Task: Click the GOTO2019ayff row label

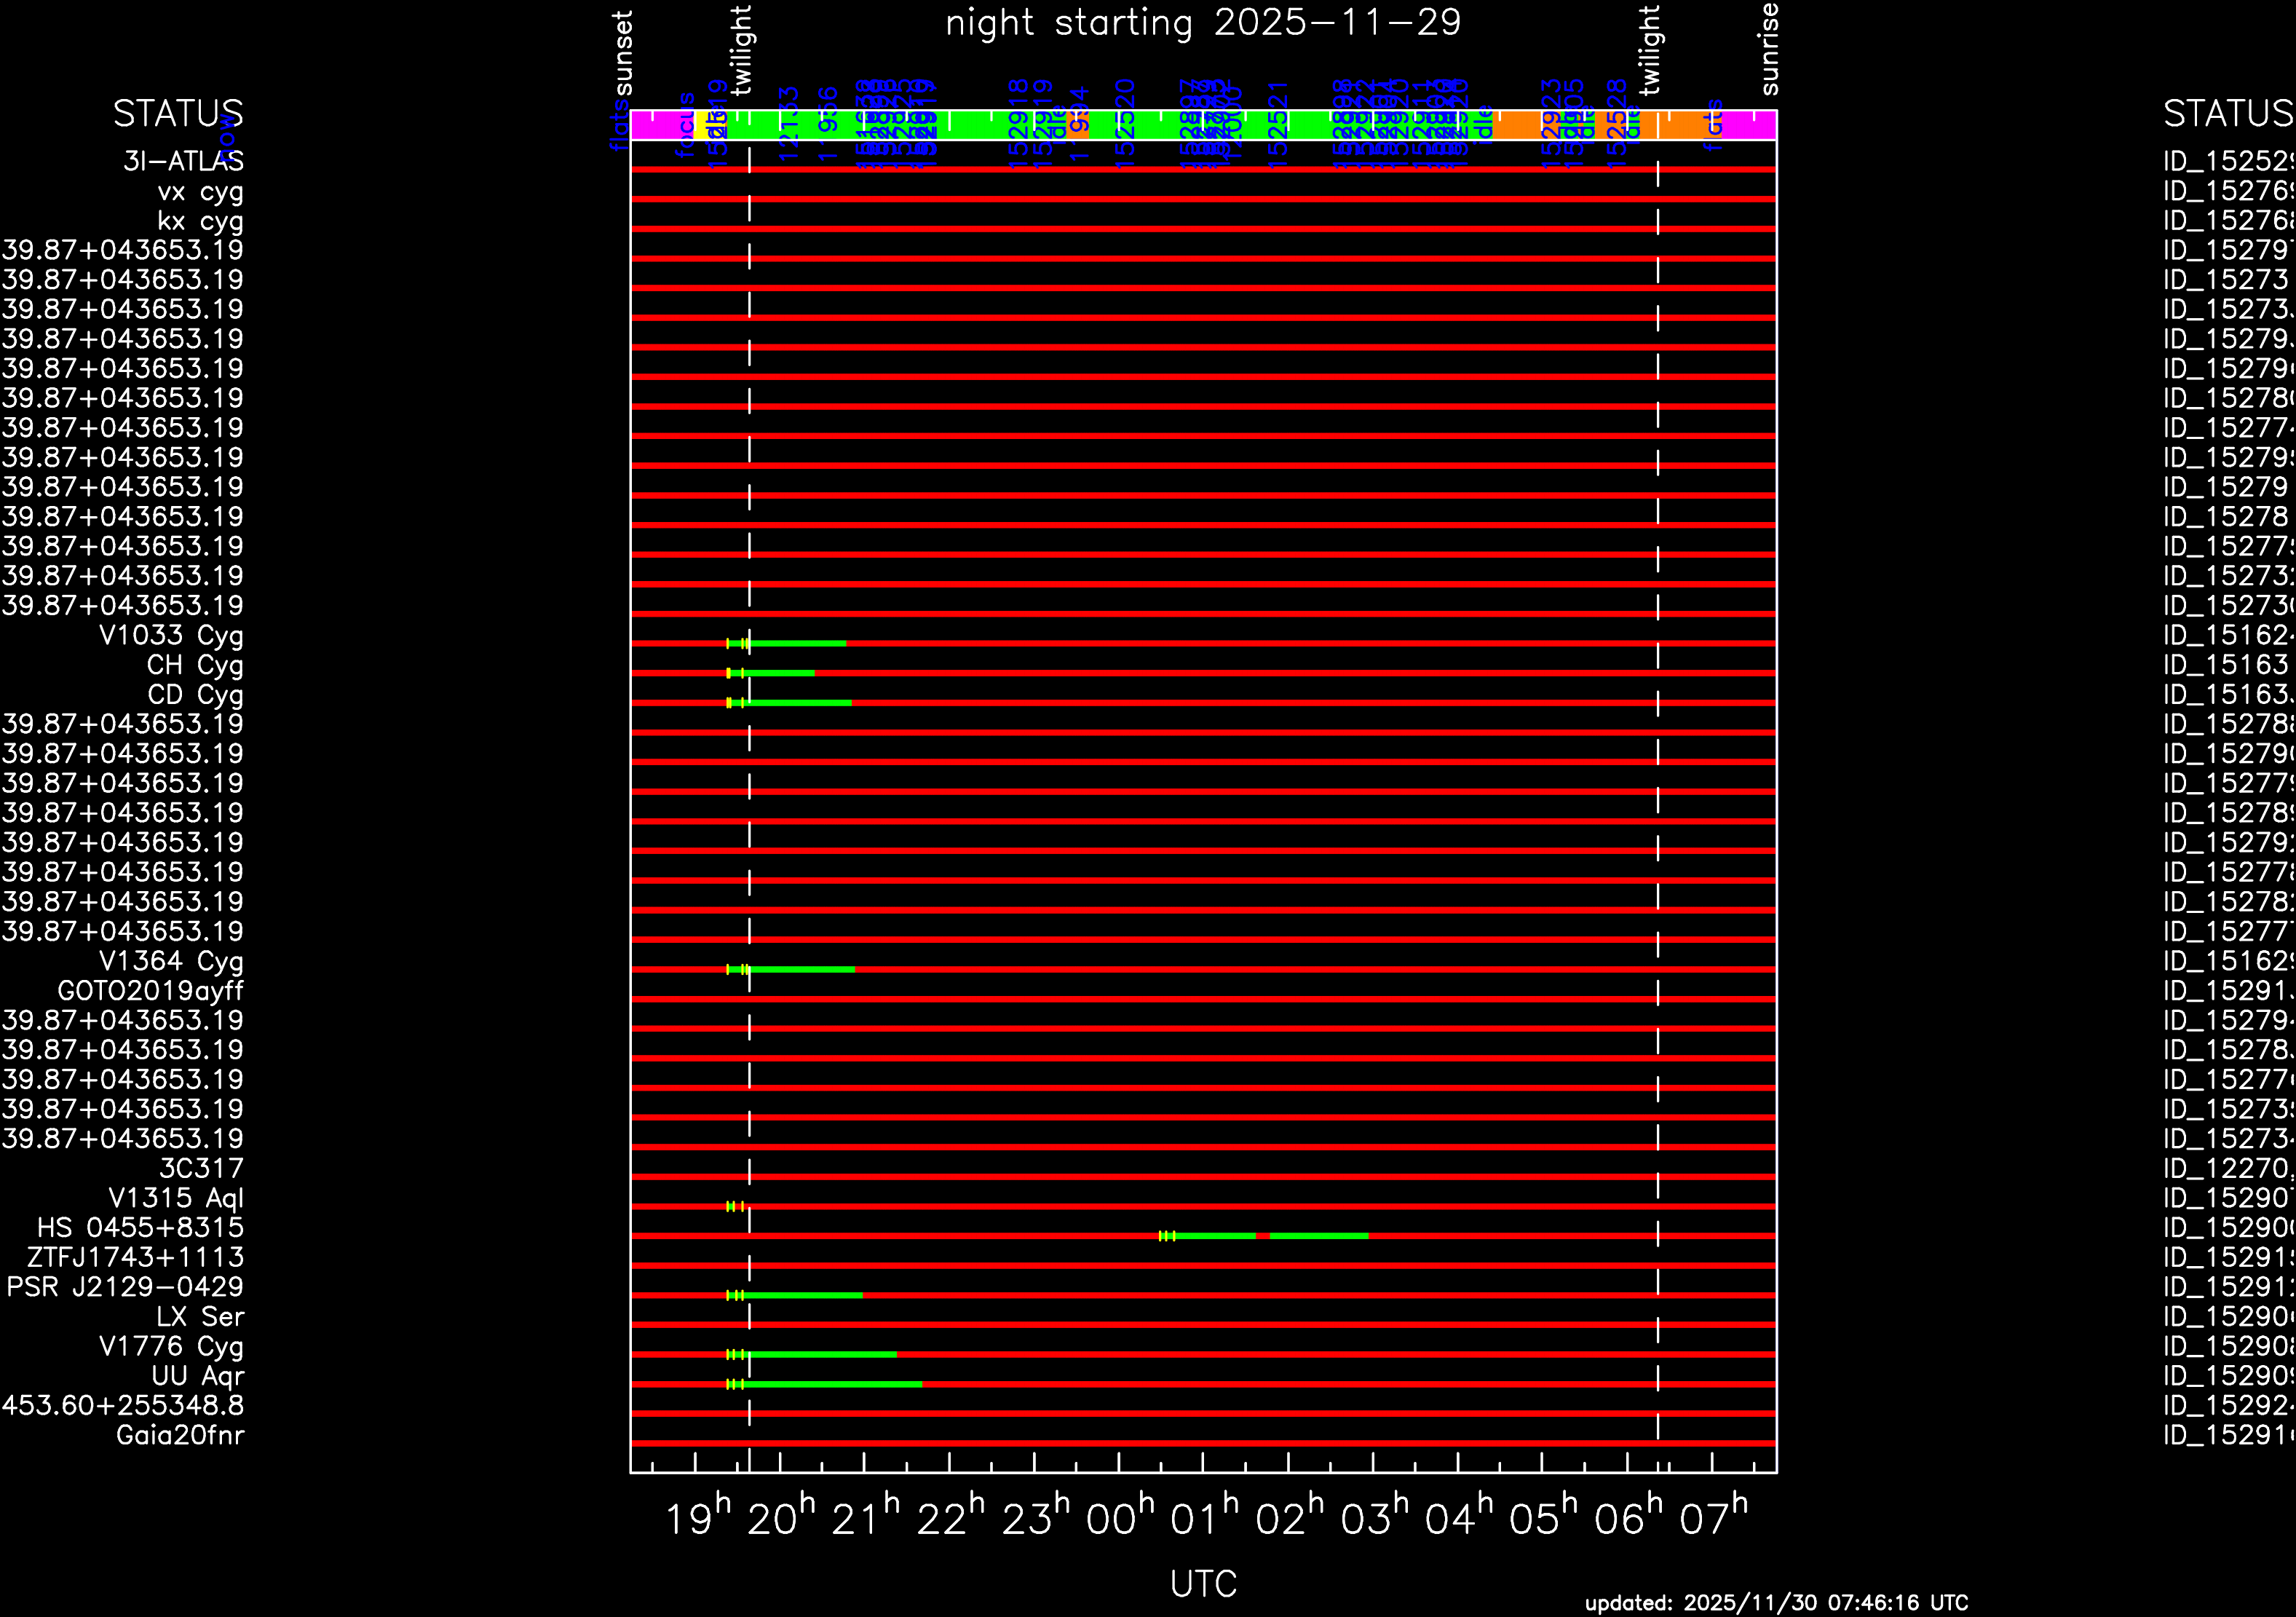Action: (x=150, y=991)
